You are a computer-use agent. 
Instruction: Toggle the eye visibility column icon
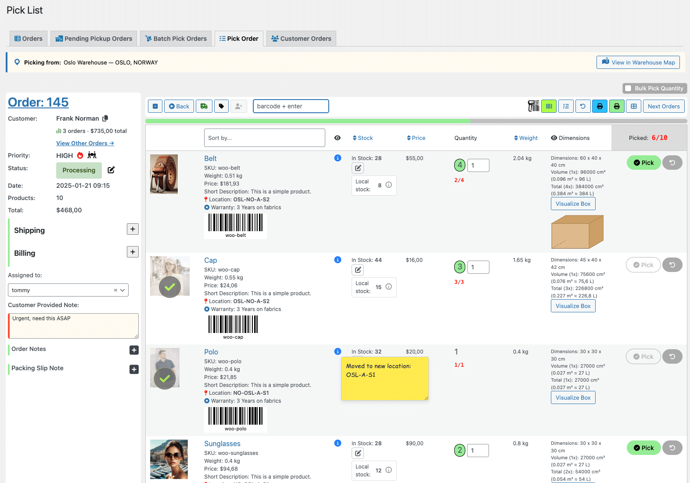click(x=337, y=138)
